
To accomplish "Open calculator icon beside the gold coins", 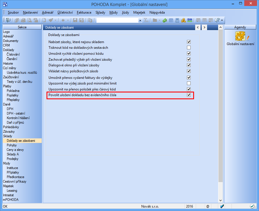I will tap(177, 20).
